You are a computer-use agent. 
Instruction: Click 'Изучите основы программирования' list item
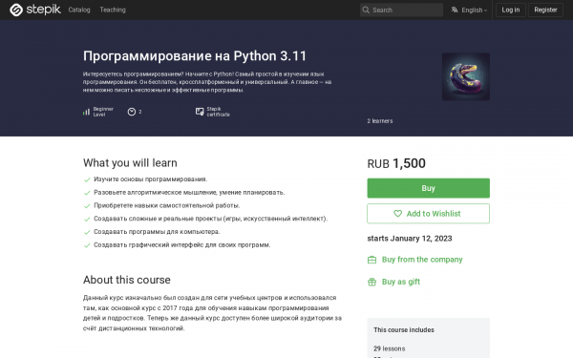click(x=151, y=179)
